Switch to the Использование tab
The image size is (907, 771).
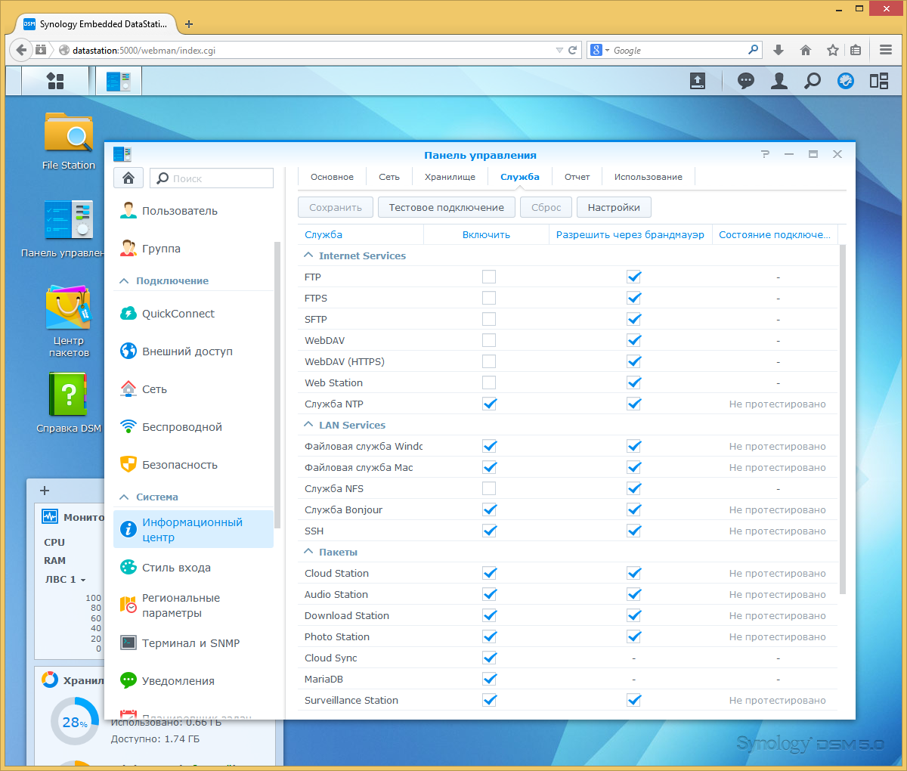pos(649,177)
